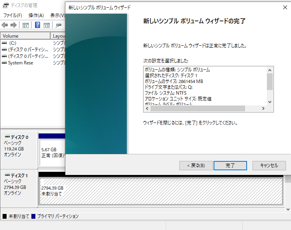Viewport: 291px width, 230px height.
Task: Toggle the console tree pane icon
Action: click(26, 25)
